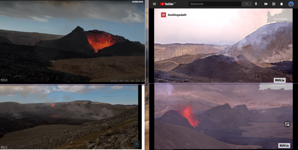Click the lava fountain in the bottom-right video
The width and height of the screenshot is (298, 150).
coord(188,114)
